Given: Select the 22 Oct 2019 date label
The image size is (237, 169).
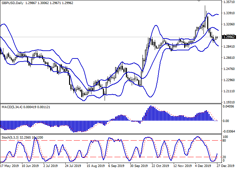Looking at the screenshot, I should (x=160, y=166).
